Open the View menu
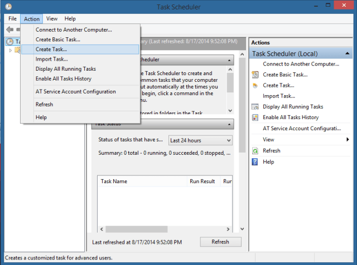 pos(52,18)
